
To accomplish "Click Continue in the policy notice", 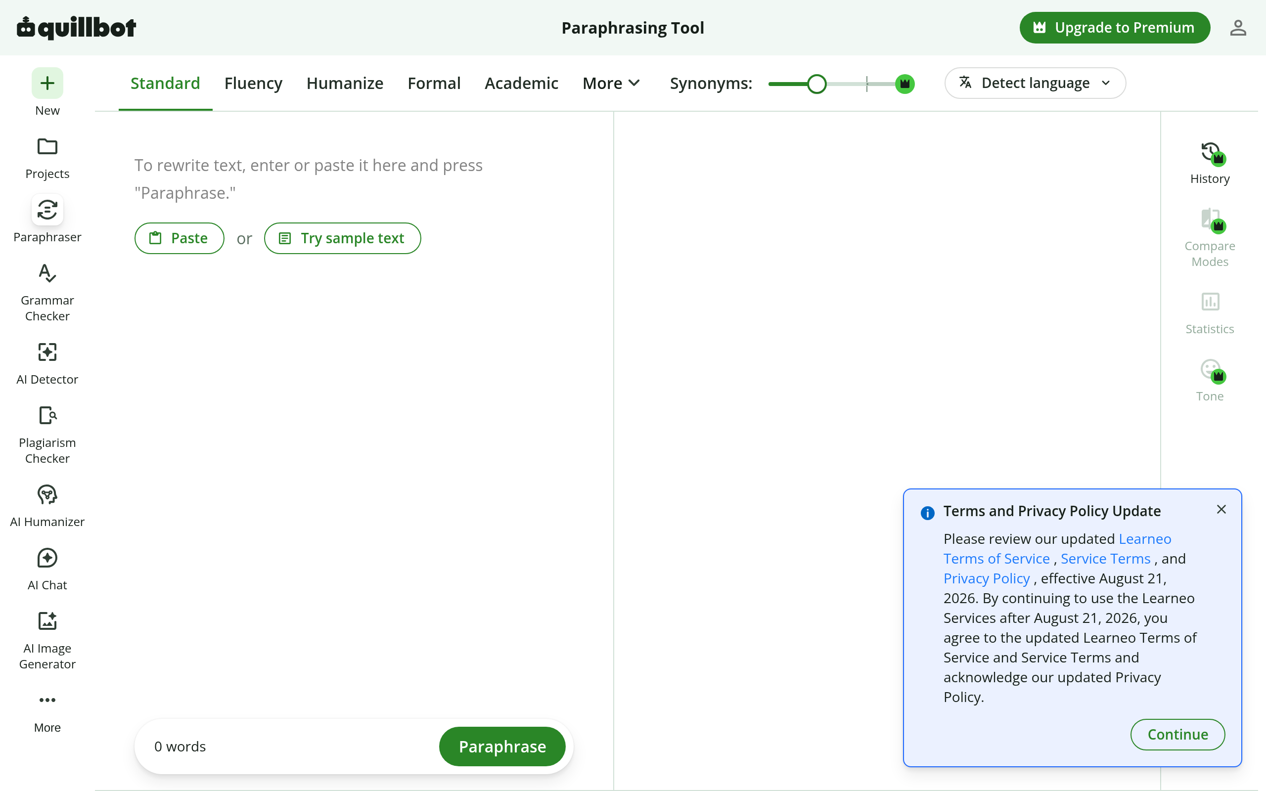I will (1177, 734).
